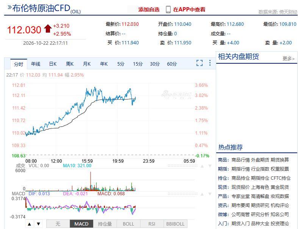Open the 期货入门 link

click(x=240, y=223)
